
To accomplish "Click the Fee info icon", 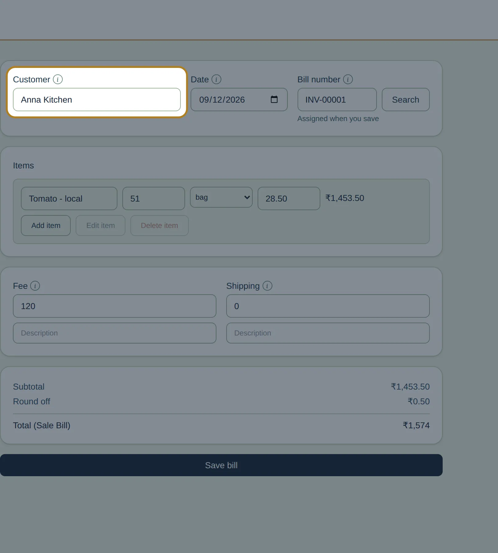I will pos(35,286).
